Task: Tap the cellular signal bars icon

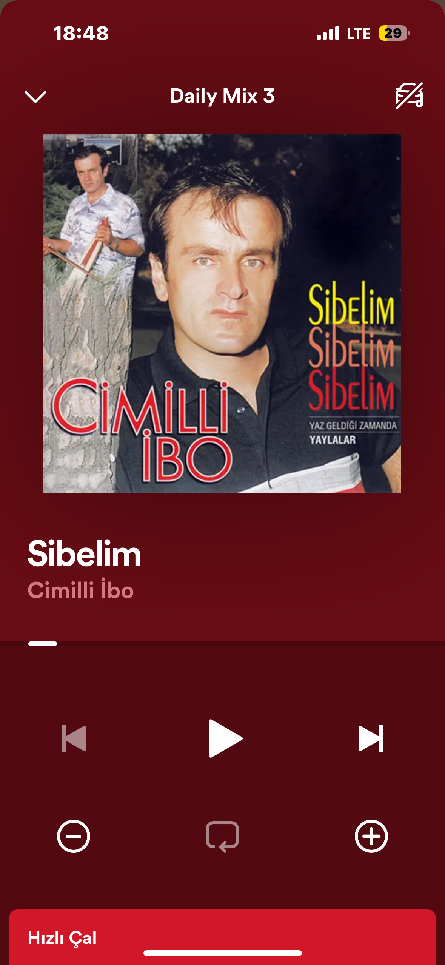Action: 328,33
